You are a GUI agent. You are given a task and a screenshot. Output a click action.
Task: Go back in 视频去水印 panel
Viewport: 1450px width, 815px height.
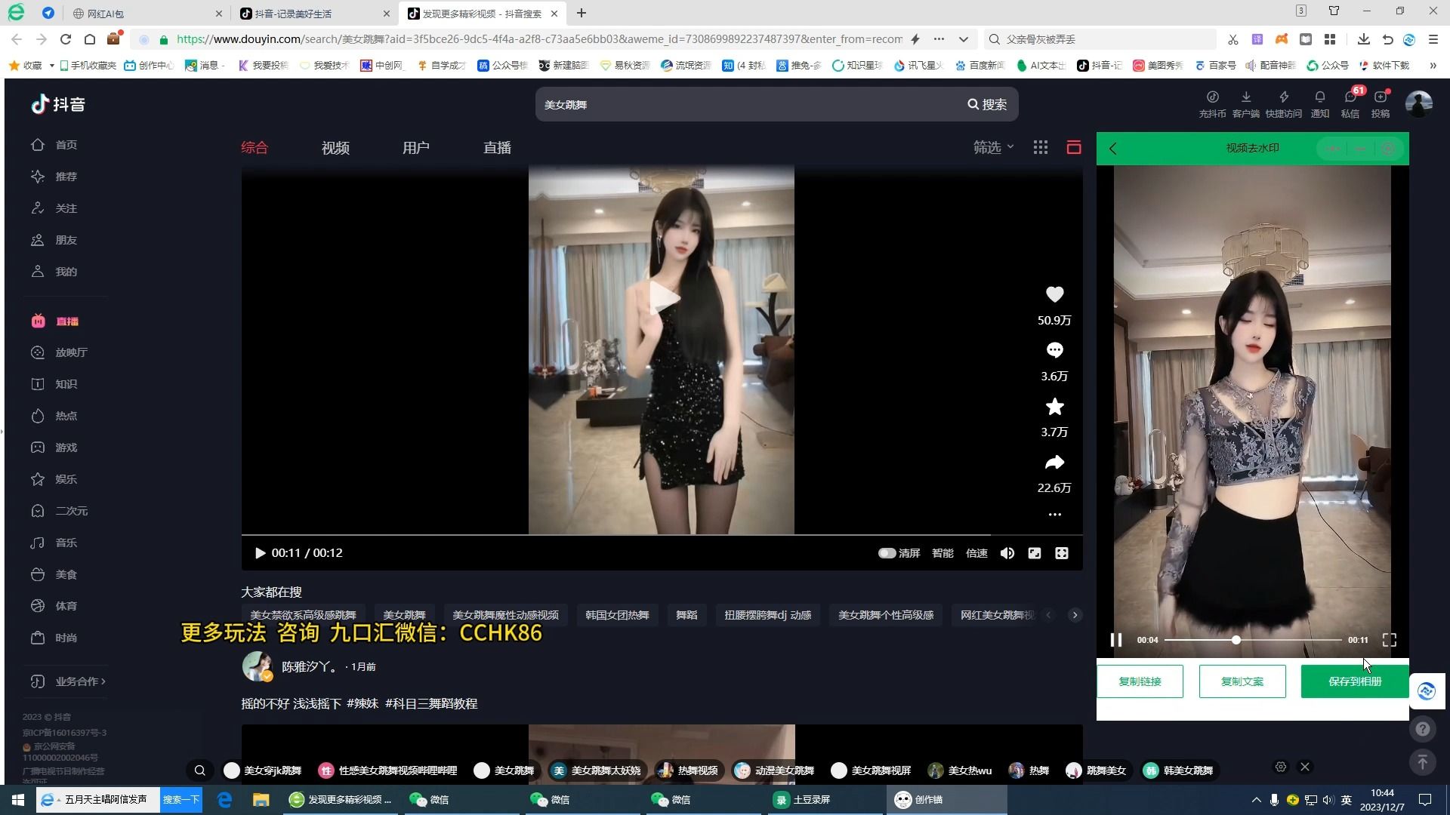click(x=1113, y=149)
